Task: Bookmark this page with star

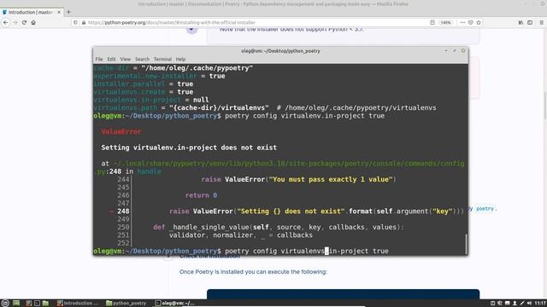Action: [479, 22]
